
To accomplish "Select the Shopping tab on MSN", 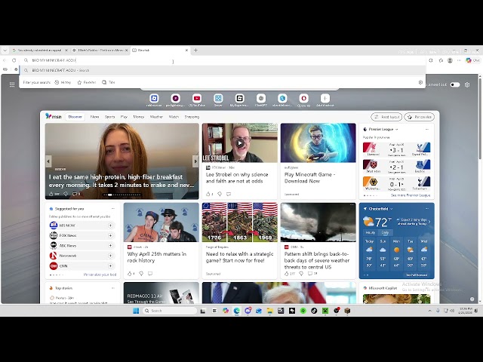I will [192, 117].
